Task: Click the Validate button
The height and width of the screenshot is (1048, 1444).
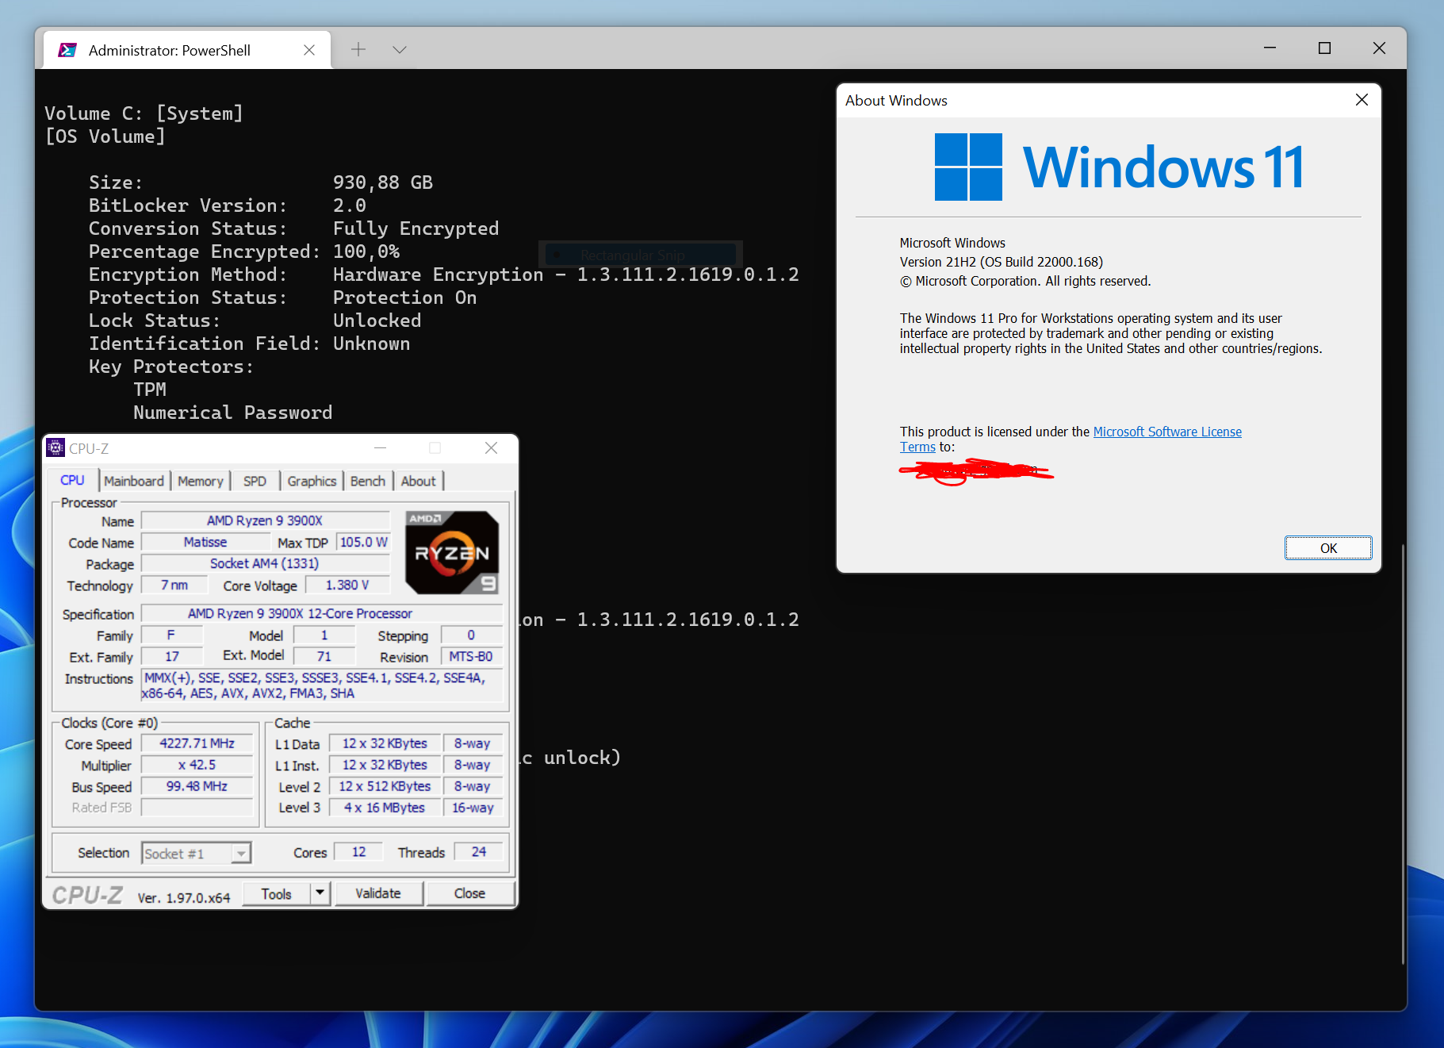Action: [378, 893]
